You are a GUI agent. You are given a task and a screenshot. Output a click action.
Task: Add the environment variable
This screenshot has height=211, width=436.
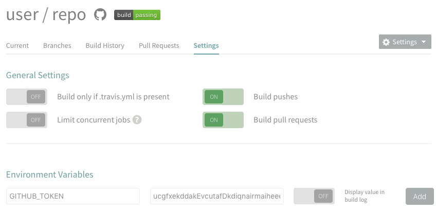(420, 197)
